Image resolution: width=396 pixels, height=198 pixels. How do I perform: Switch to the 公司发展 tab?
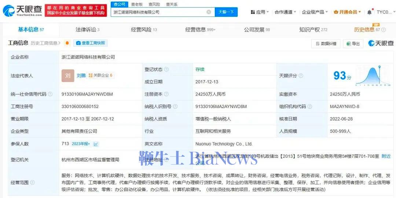click(x=257, y=30)
